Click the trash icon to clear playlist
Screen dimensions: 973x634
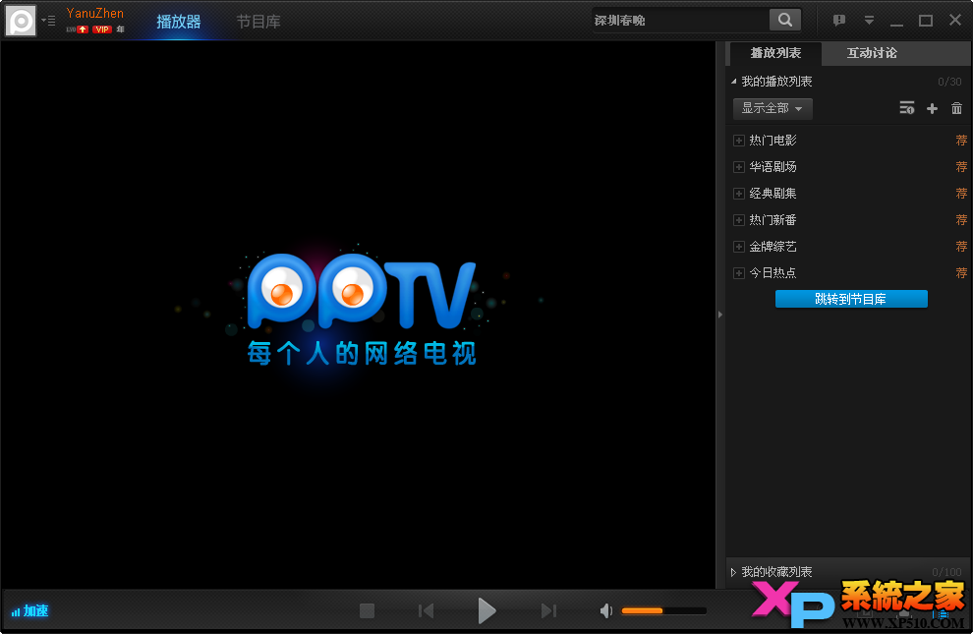[x=957, y=108]
